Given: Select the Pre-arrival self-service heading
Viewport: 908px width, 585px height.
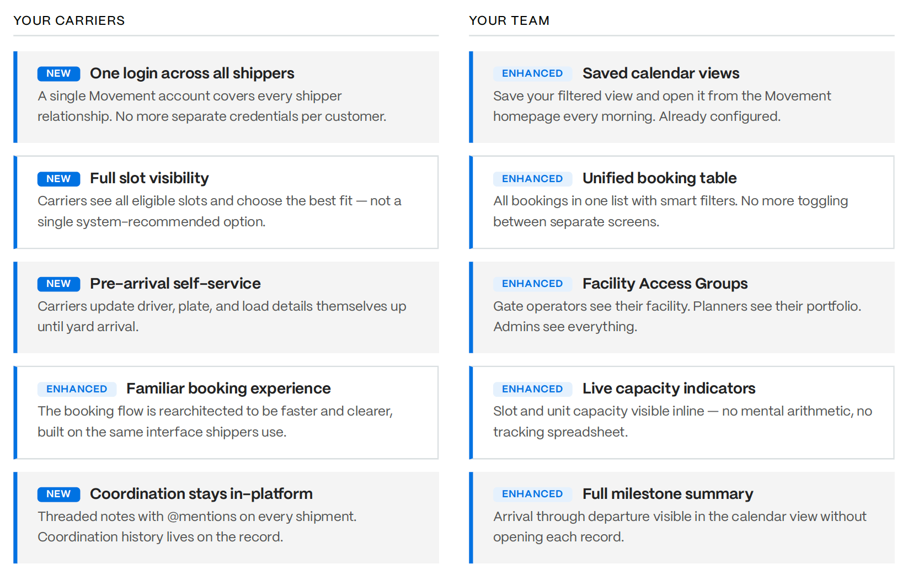Looking at the screenshot, I should pyautogui.click(x=175, y=284).
